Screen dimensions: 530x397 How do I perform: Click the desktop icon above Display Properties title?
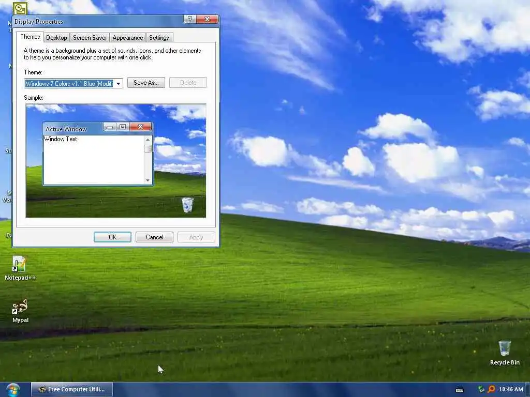tap(20, 8)
